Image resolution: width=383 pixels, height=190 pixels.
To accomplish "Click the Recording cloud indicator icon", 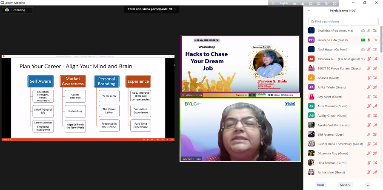I will coord(7,10).
